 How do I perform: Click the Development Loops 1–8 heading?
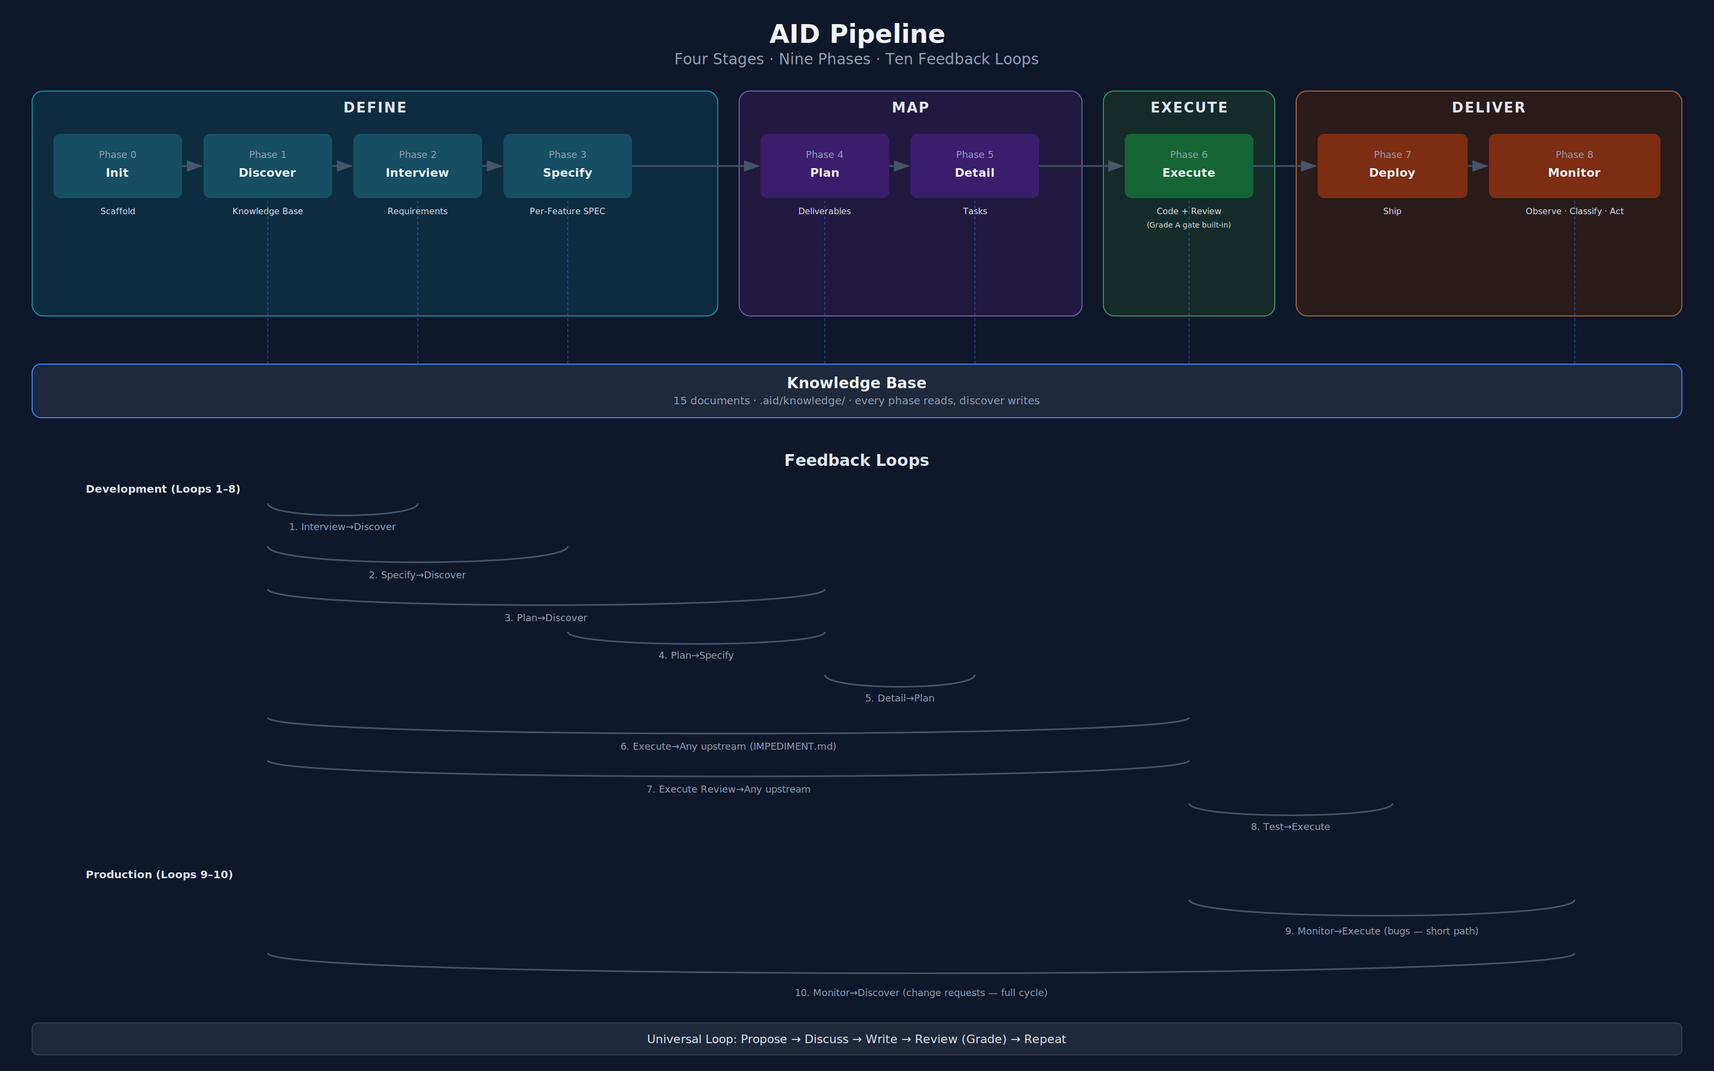[x=163, y=489]
